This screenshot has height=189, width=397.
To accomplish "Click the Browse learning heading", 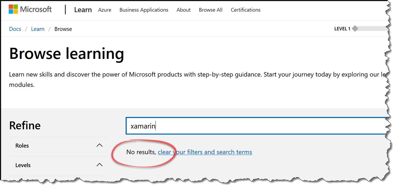I will tap(67, 54).
